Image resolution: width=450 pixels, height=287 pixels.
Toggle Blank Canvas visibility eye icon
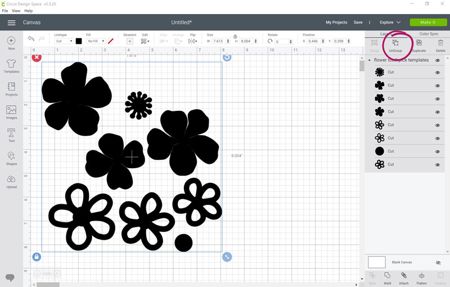(x=438, y=263)
